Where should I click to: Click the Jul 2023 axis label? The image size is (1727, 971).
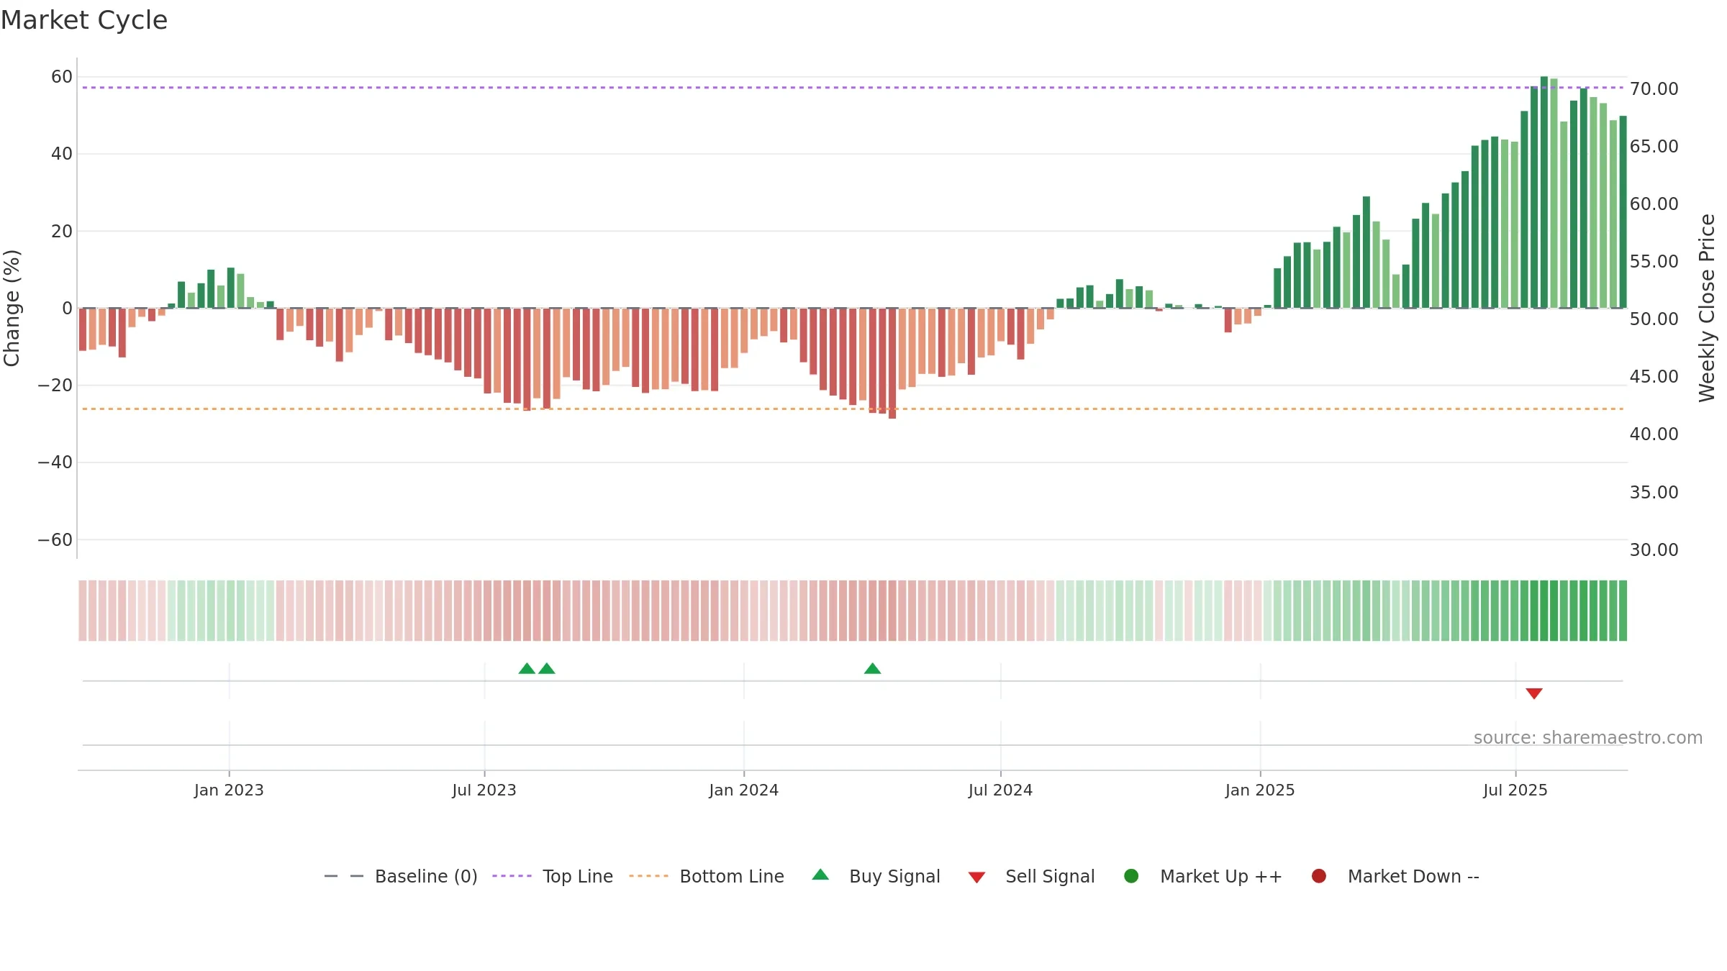point(484,790)
